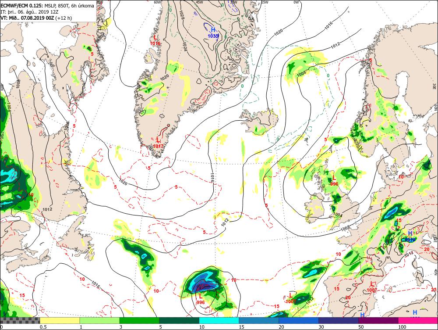Screen dimensions: 438x330
Task: Click the legend value '100'
Action: pos(402,327)
